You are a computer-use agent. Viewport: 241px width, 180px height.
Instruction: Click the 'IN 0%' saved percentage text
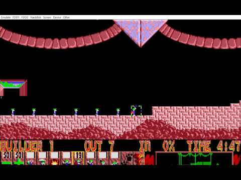point(157,146)
